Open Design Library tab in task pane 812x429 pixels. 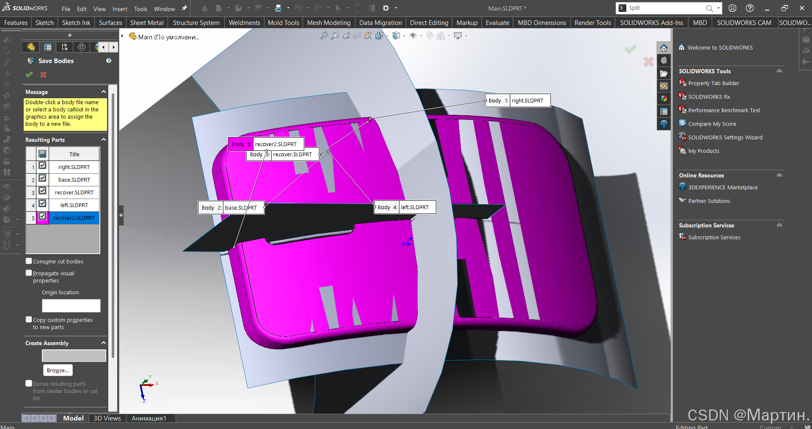[x=664, y=61]
